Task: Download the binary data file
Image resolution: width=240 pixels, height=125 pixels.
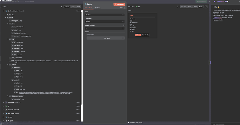Action: tap(145, 35)
